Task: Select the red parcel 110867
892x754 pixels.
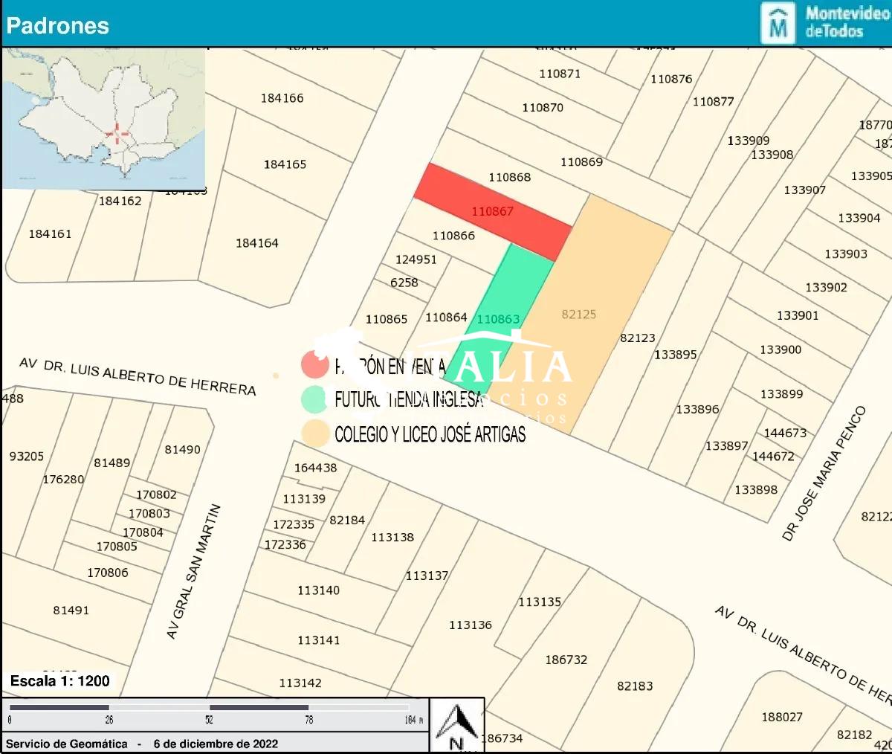Action: 492,211
